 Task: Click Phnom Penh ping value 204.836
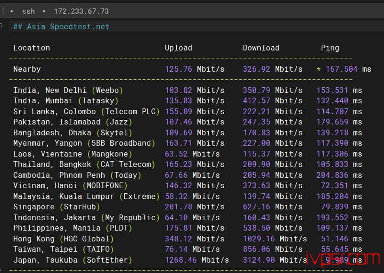tap(332, 175)
